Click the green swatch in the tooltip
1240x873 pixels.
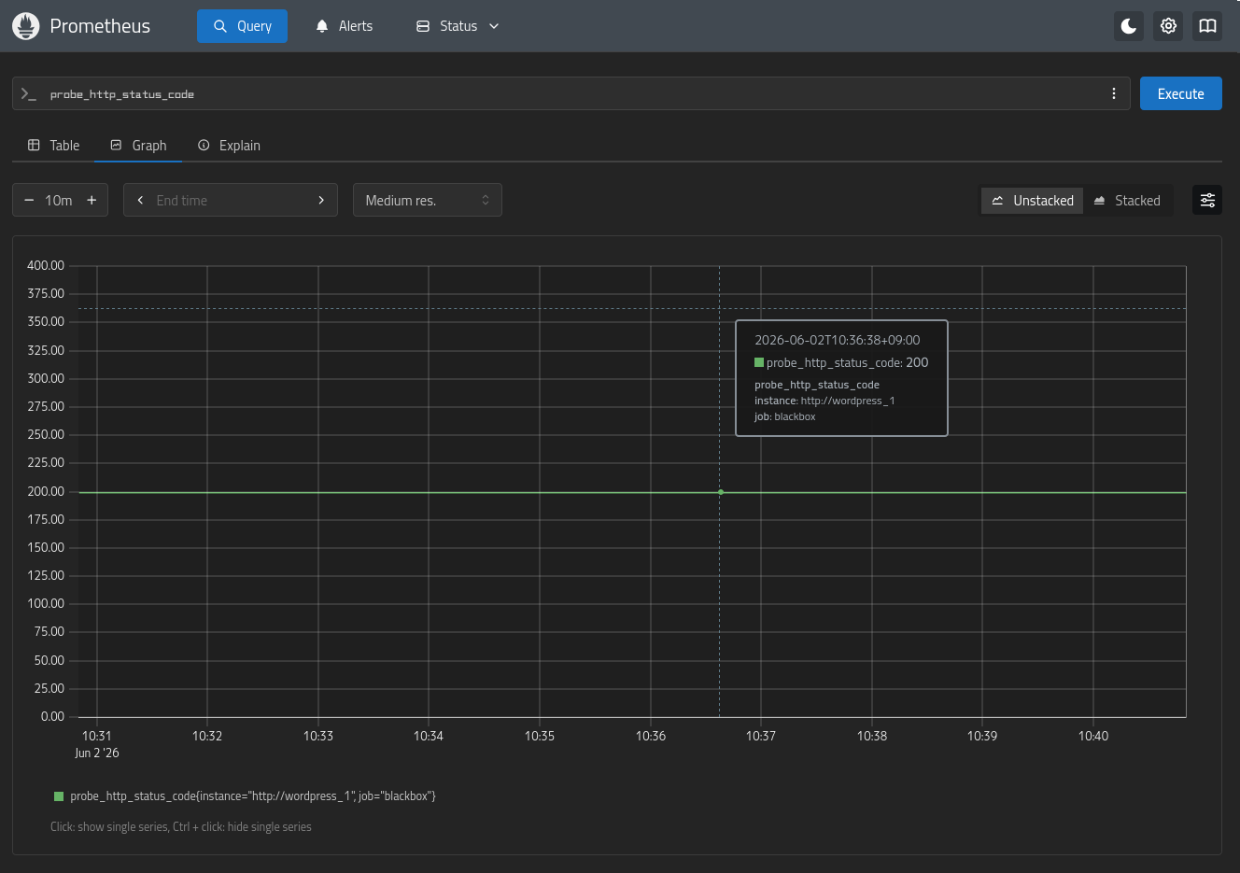[759, 362]
